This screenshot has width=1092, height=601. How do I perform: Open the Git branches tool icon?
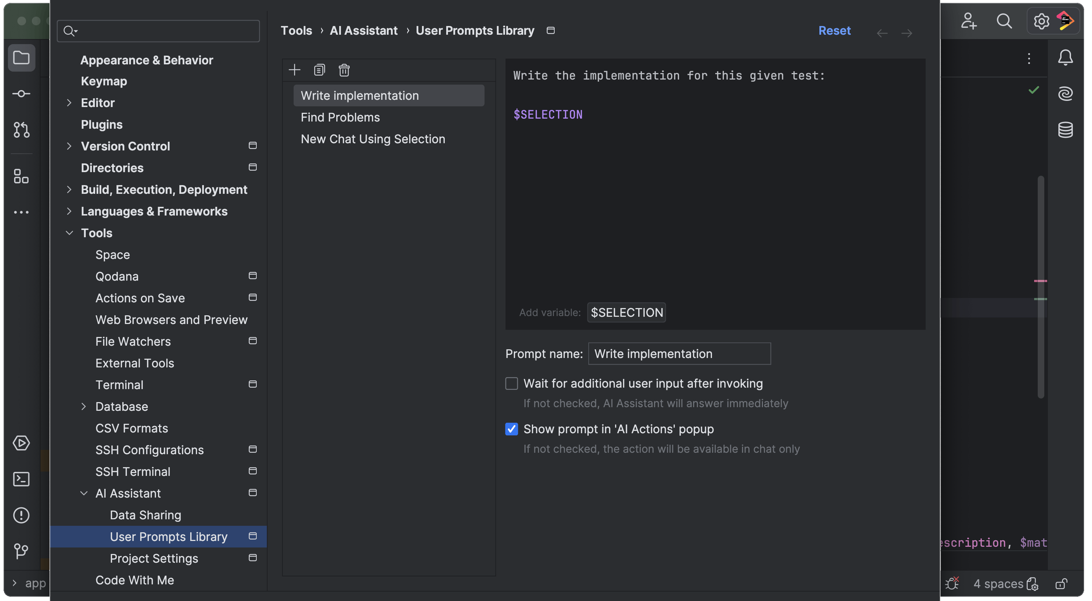pyautogui.click(x=21, y=551)
